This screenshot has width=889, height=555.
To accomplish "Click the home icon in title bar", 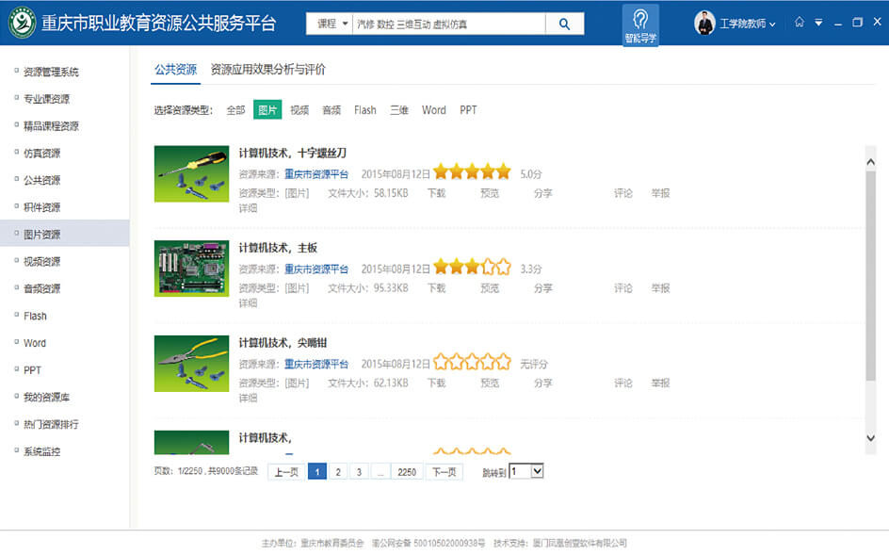I will pyautogui.click(x=799, y=23).
